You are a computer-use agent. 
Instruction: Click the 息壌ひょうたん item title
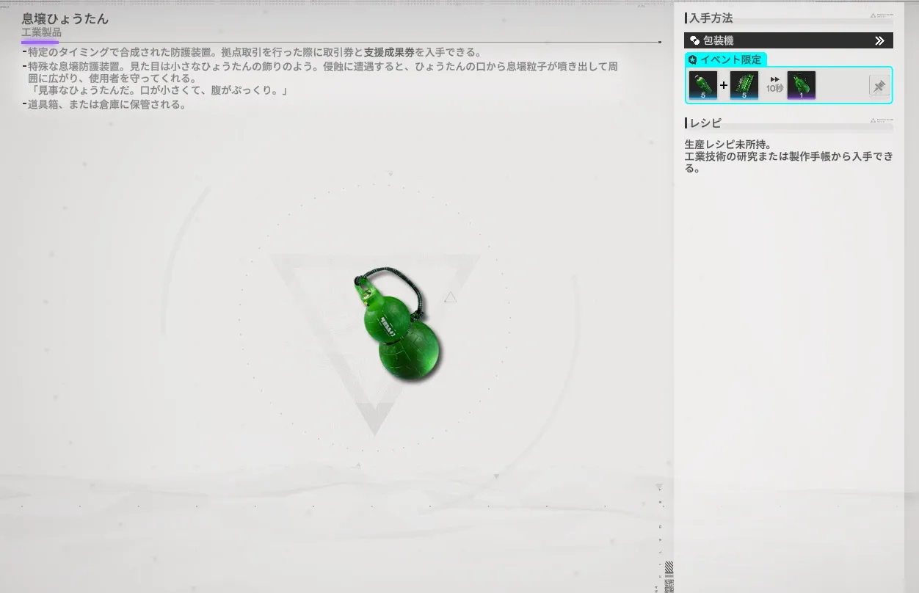pyautogui.click(x=65, y=19)
